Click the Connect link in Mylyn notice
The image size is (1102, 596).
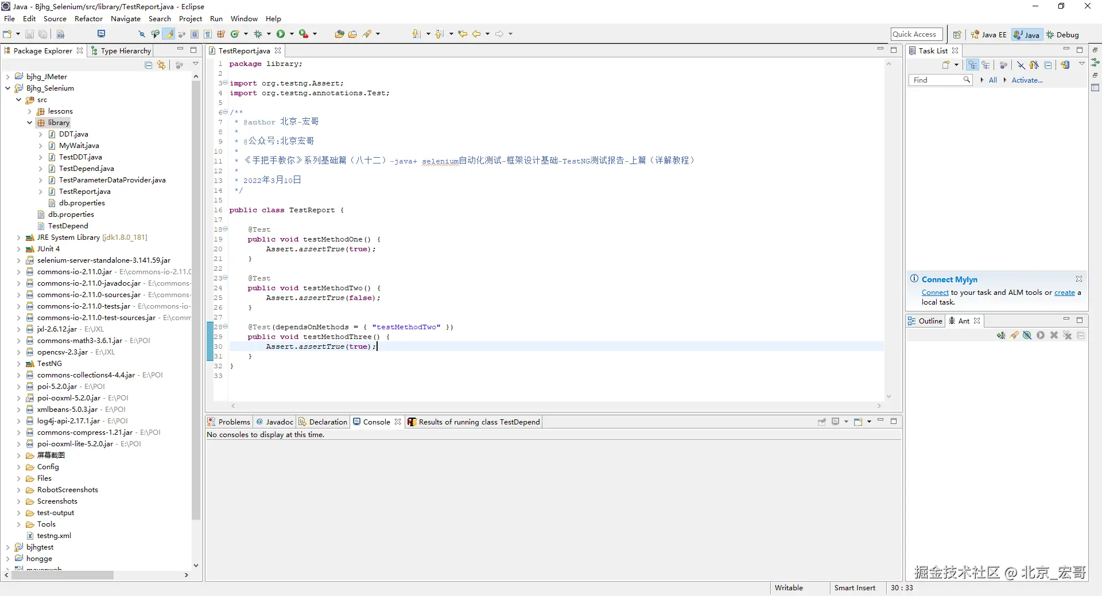point(935,293)
